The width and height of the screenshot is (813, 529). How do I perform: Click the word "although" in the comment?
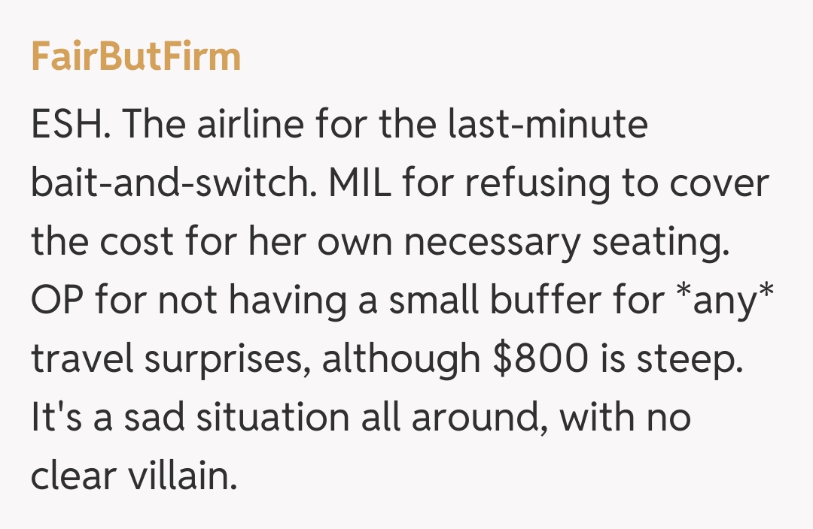401,359
